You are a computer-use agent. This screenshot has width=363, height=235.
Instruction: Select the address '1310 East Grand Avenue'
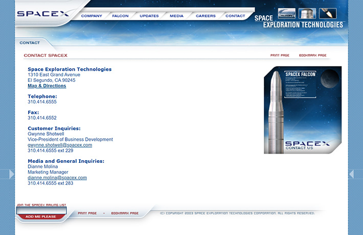[54, 75]
